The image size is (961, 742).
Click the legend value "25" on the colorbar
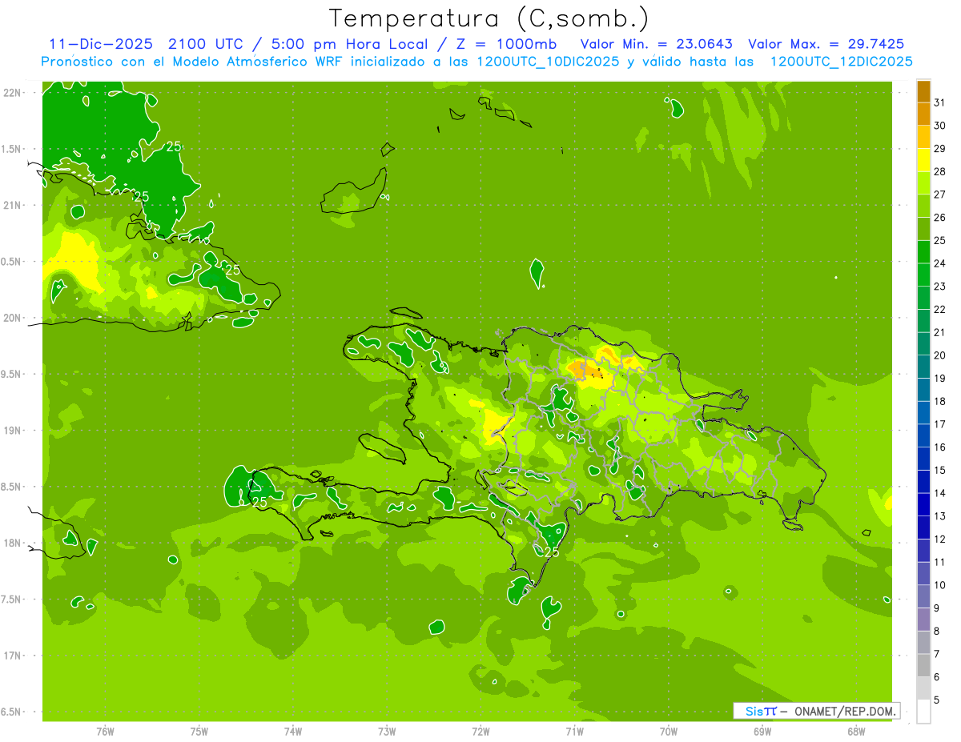tap(939, 240)
